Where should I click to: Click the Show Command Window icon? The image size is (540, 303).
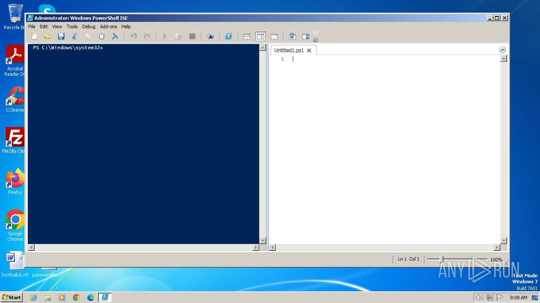(x=292, y=37)
